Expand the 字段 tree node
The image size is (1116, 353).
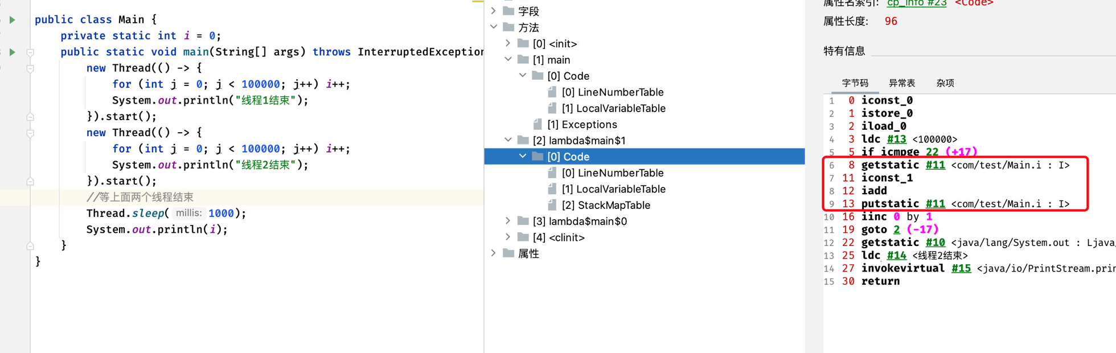(x=494, y=11)
